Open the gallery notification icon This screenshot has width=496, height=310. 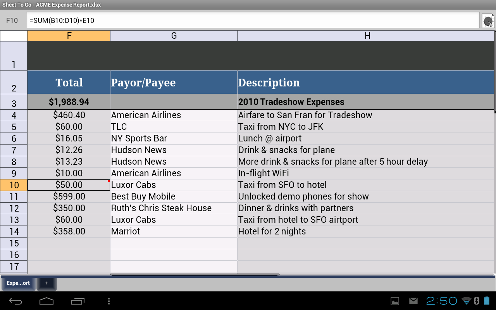395,301
